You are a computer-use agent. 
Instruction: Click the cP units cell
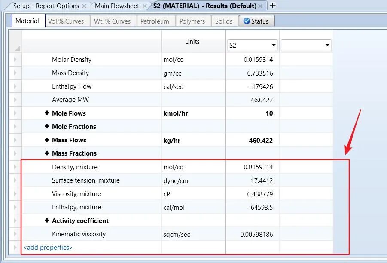coord(193,194)
